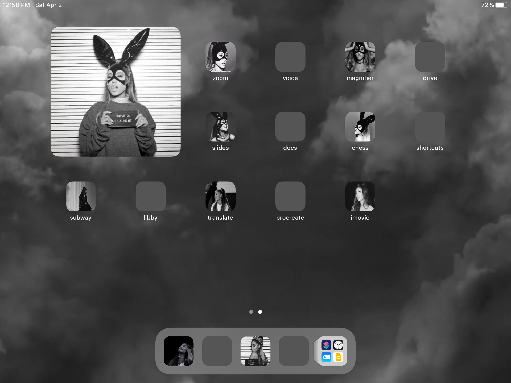Tap the Clock icon in dock folder
Image resolution: width=511 pixels, height=383 pixels.
(338, 345)
